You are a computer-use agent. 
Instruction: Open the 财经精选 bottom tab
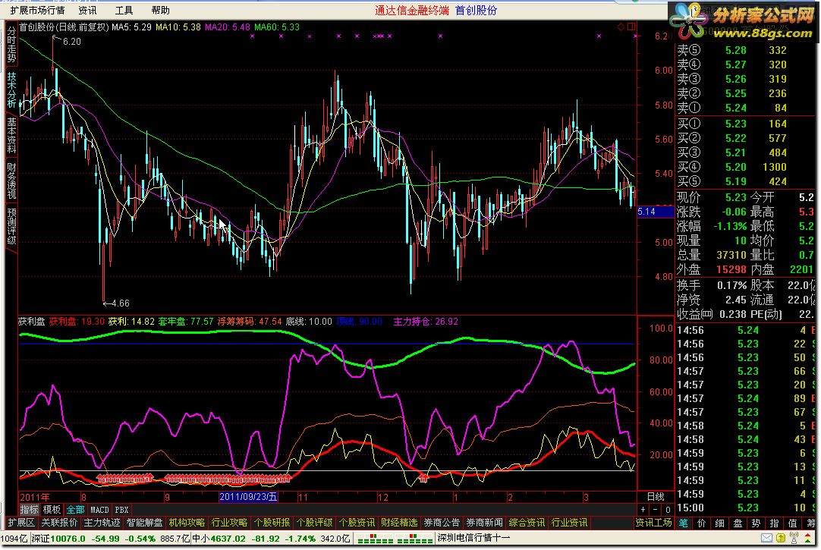[x=399, y=523]
